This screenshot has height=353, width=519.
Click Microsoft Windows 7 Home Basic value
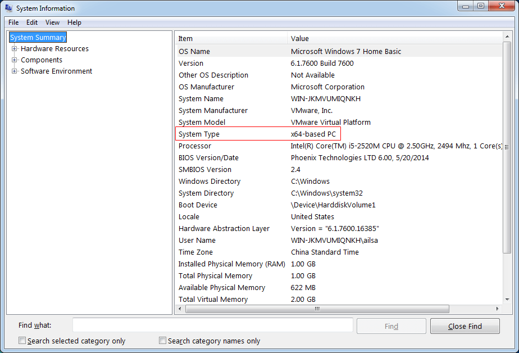point(346,52)
